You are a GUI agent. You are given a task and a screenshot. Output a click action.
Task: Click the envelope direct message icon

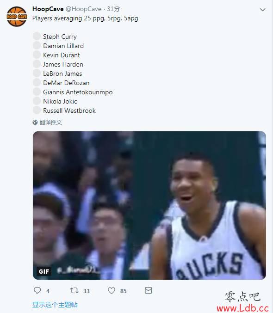(x=148, y=290)
